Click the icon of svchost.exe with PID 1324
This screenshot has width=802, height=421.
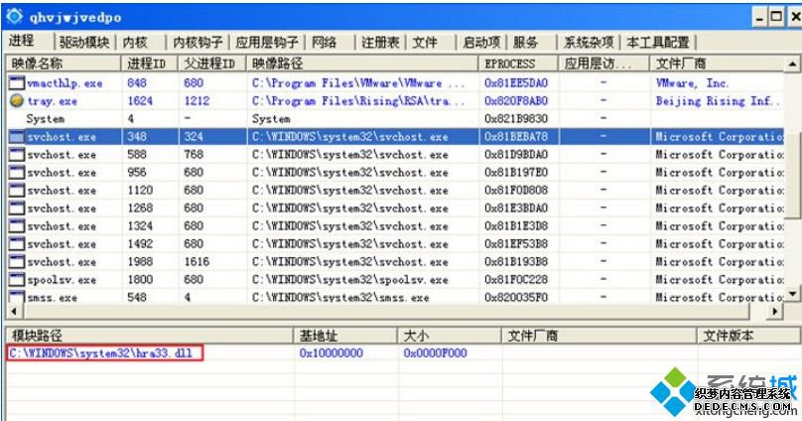pyautogui.click(x=16, y=226)
